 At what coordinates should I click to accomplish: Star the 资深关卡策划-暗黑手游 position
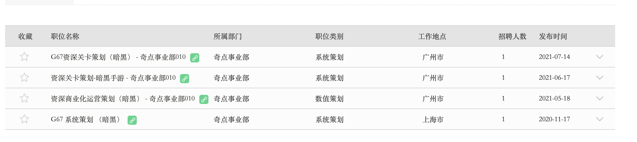(x=24, y=77)
